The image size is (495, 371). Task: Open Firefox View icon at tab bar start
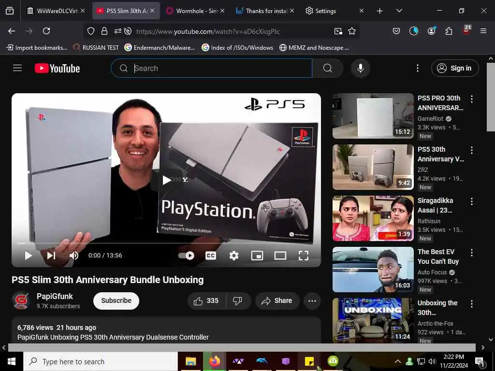click(x=10, y=11)
